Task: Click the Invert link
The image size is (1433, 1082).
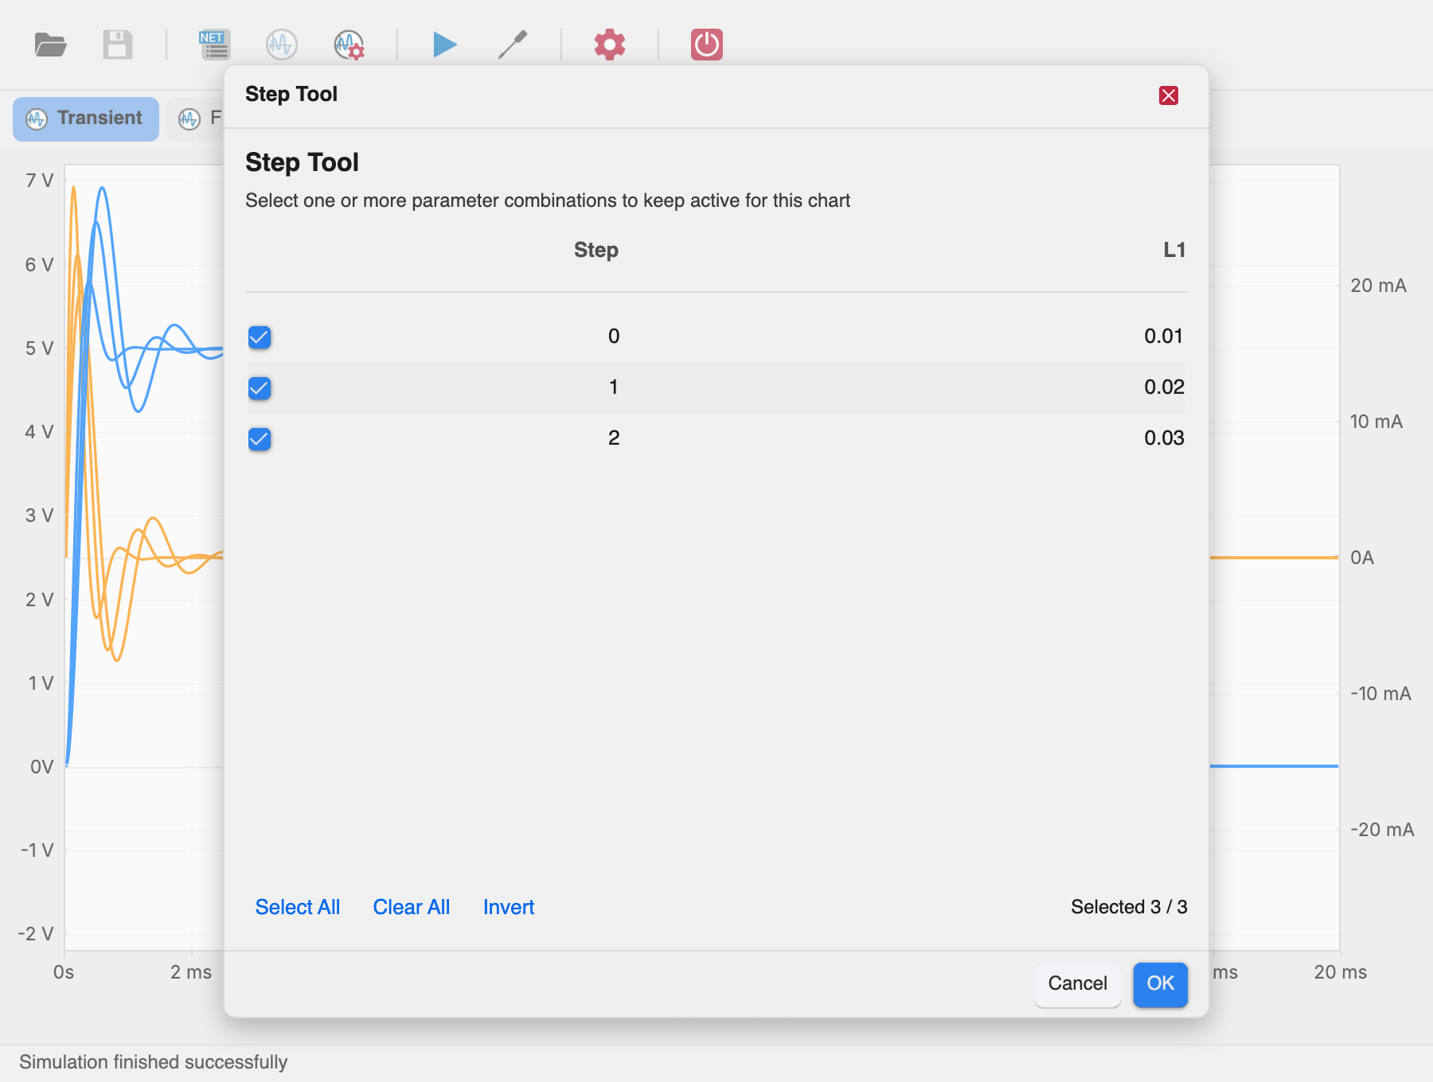Action: tap(509, 907)
